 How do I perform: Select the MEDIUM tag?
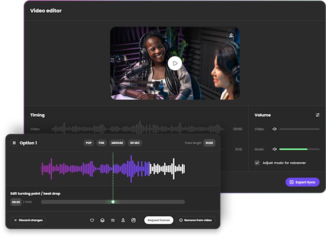(x=117, y=143)
